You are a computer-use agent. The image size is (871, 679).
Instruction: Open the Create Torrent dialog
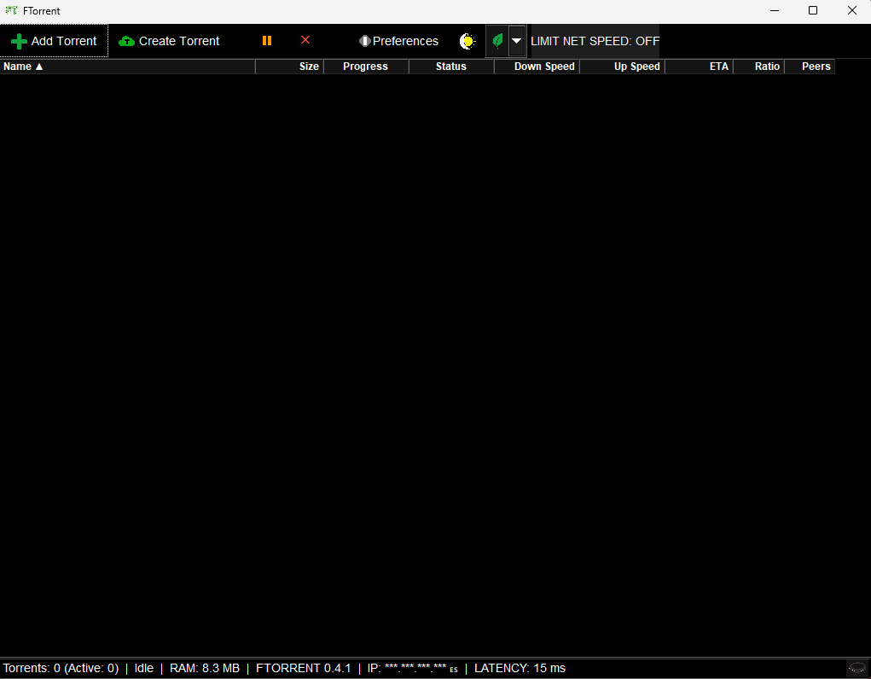point(169,41)
